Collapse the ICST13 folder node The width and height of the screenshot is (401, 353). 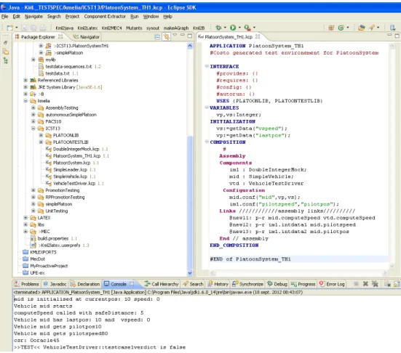[x=33, y=128]
